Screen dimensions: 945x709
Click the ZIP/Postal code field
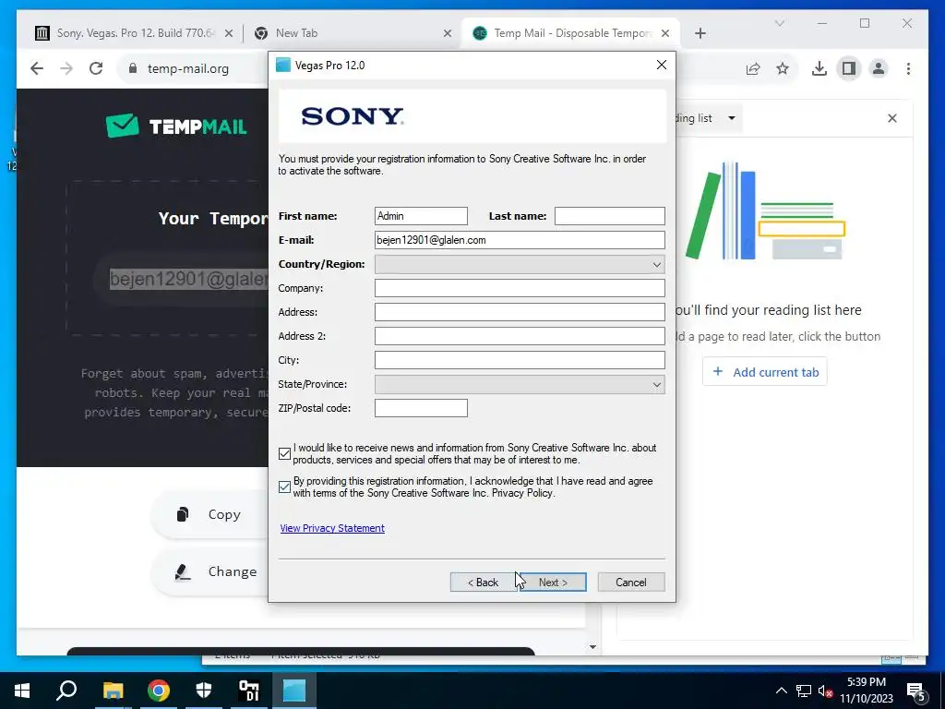click(x=421, y=408)
